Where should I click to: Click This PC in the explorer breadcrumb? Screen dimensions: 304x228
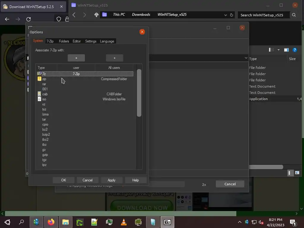coord(119,15)
